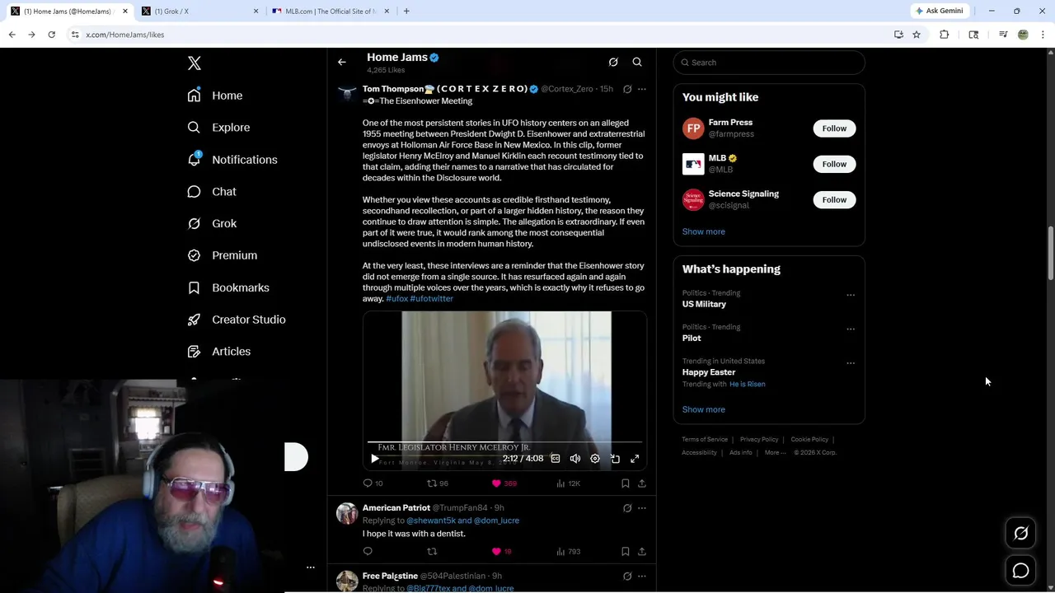Image resolution: width=1055 pixels, height=593 pixels.
Task: Open more options on Tom Thompson's post
Action: coord(642,89)
